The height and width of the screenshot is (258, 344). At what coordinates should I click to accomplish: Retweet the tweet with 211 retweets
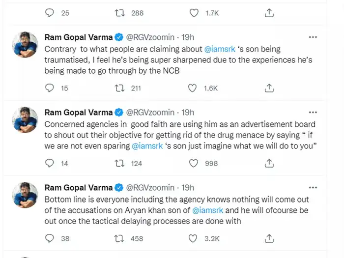(118, 88)
